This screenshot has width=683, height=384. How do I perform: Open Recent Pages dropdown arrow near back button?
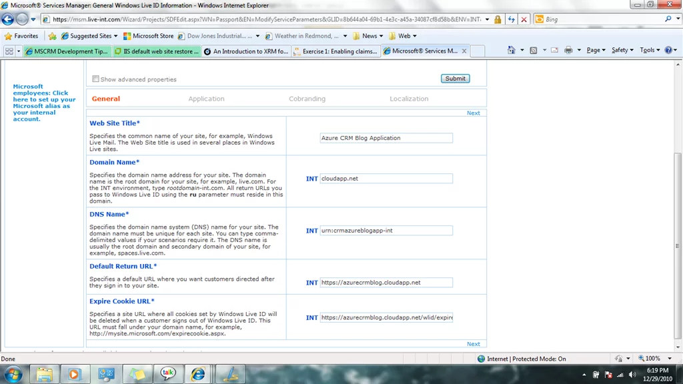tap(33, 19)
